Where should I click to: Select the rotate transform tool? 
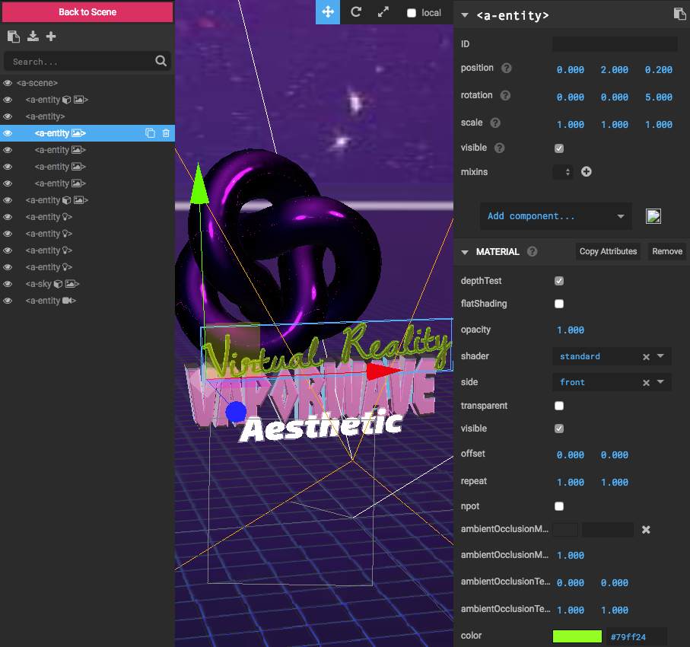point(355,12)
